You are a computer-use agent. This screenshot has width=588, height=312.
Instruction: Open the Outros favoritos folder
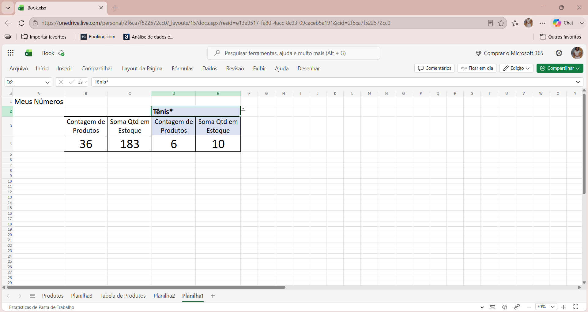click(560, 37)
